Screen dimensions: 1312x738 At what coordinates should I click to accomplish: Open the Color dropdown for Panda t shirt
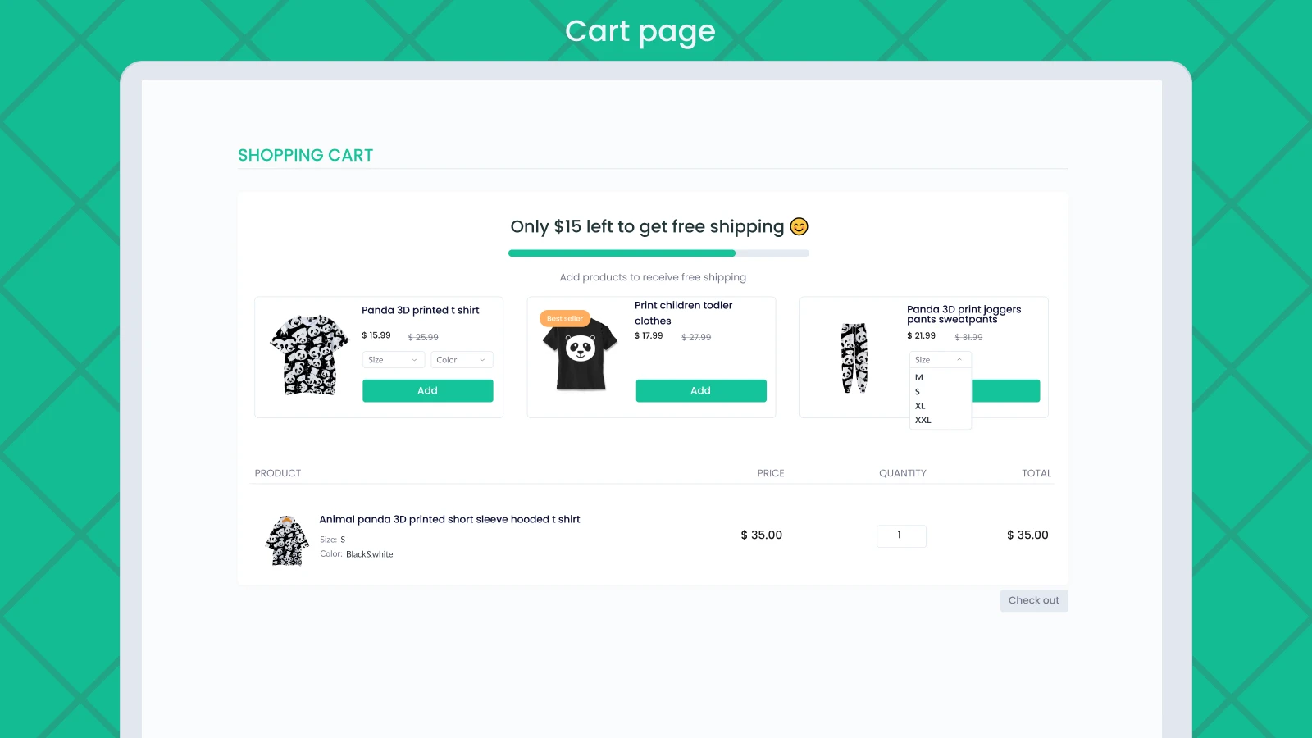(x=462, y=360)
